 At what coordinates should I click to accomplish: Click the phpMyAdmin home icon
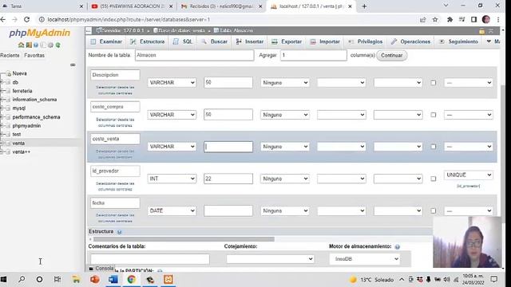[x=21, y=45]
